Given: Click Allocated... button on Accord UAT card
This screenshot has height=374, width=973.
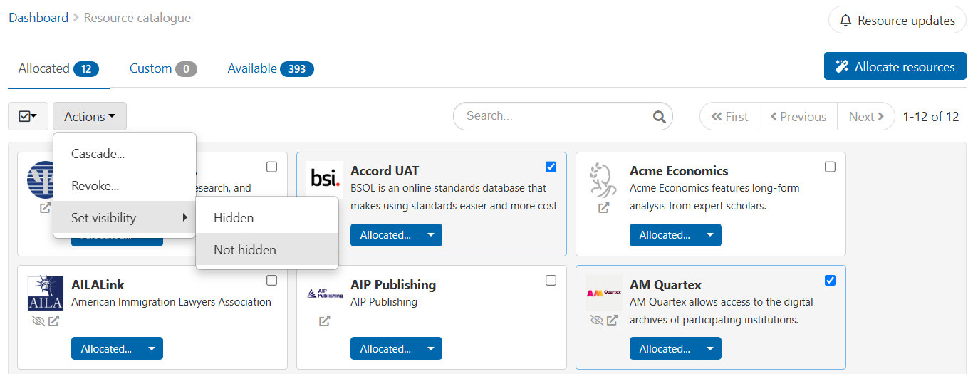Looking at the screenshot, I should click(x=385, y=235).
